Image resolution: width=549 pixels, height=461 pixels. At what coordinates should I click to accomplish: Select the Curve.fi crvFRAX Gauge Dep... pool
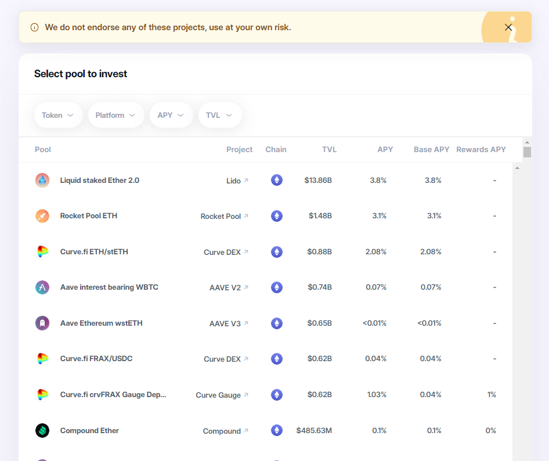(x=113, y=395)
